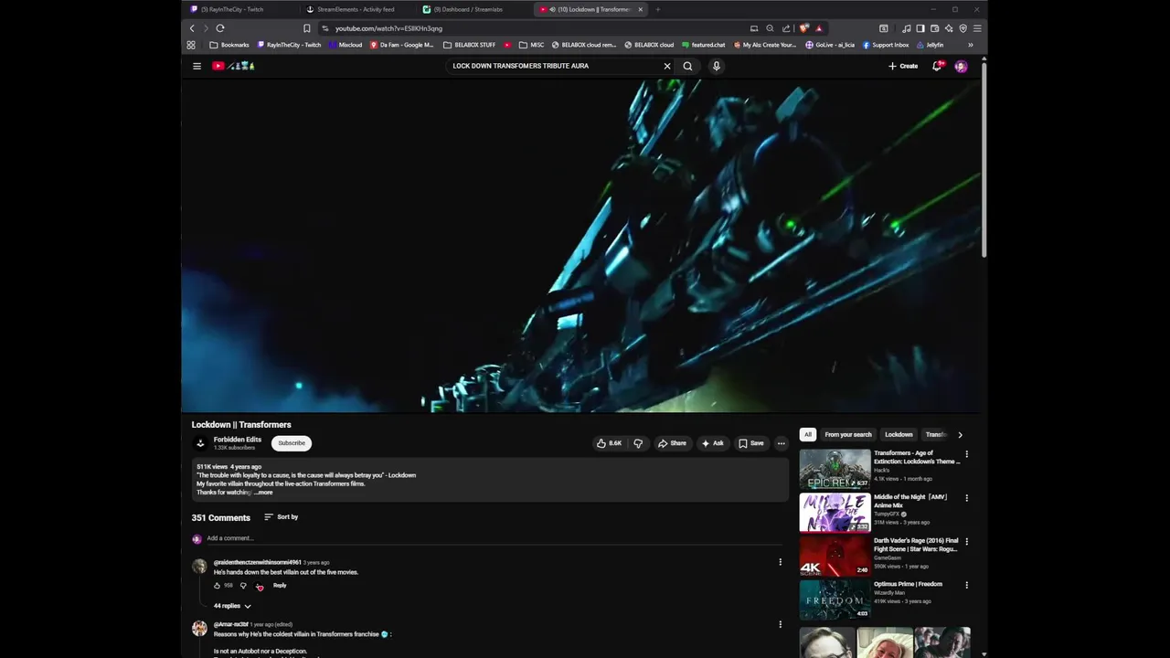This screenshot has width=1170, height=658.
Task: Open Jellyfin bookmark
Action: [x=930, y=45]
